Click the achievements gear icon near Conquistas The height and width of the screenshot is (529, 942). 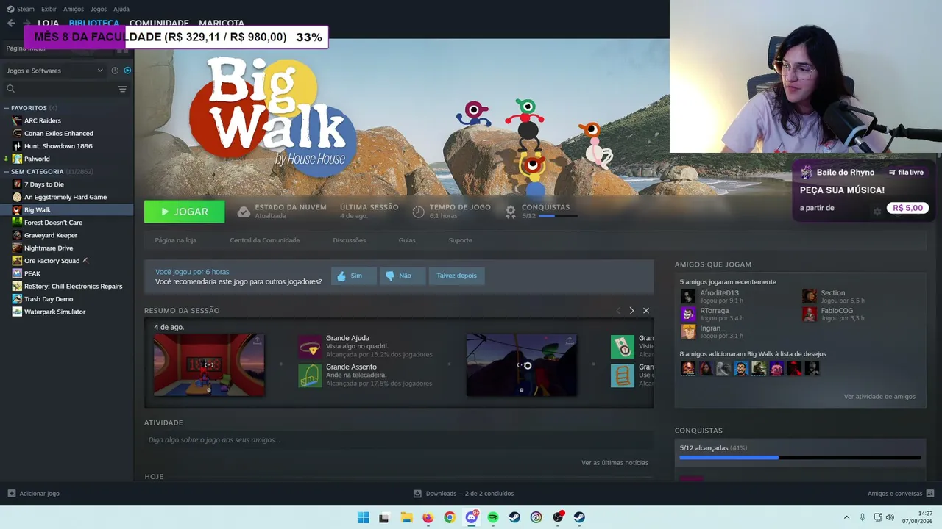tap(510, 212)
